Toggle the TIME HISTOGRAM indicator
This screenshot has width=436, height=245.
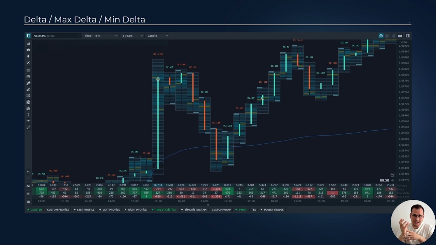[194, 210]
